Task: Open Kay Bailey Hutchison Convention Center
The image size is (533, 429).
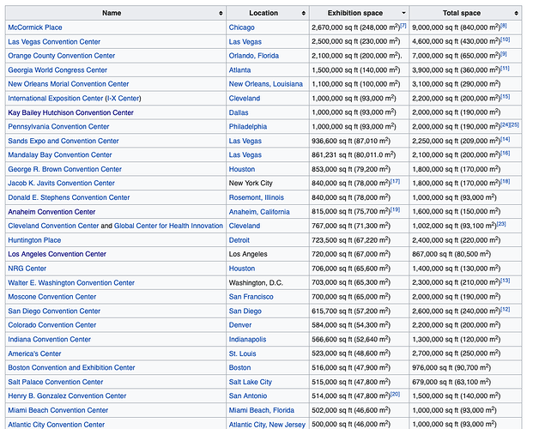Action: (70, 112)
